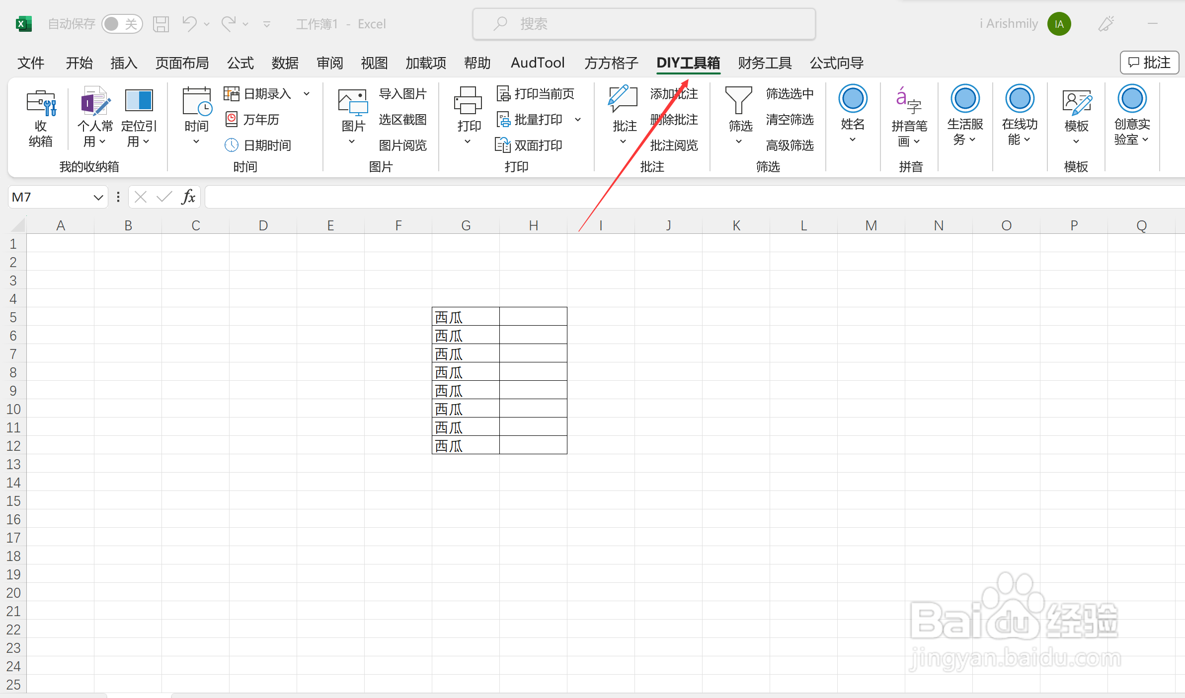Expand the redo history dropdown arrow
Image resolution: width=1185 pixels, height=698 pixels.
(x=245, y=24)
